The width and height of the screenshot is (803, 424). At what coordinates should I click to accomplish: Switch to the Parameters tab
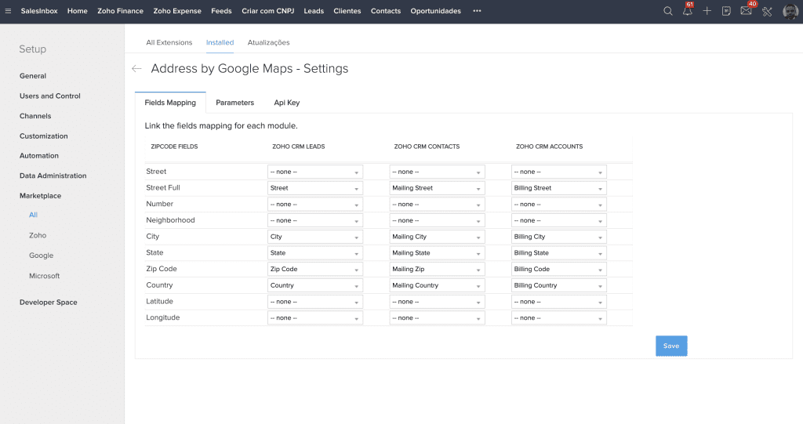coord(234,103)
